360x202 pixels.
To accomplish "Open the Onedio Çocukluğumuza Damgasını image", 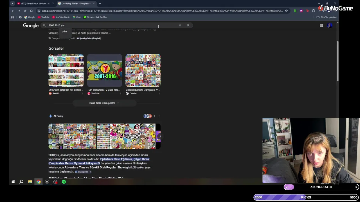I will (143, 70).
